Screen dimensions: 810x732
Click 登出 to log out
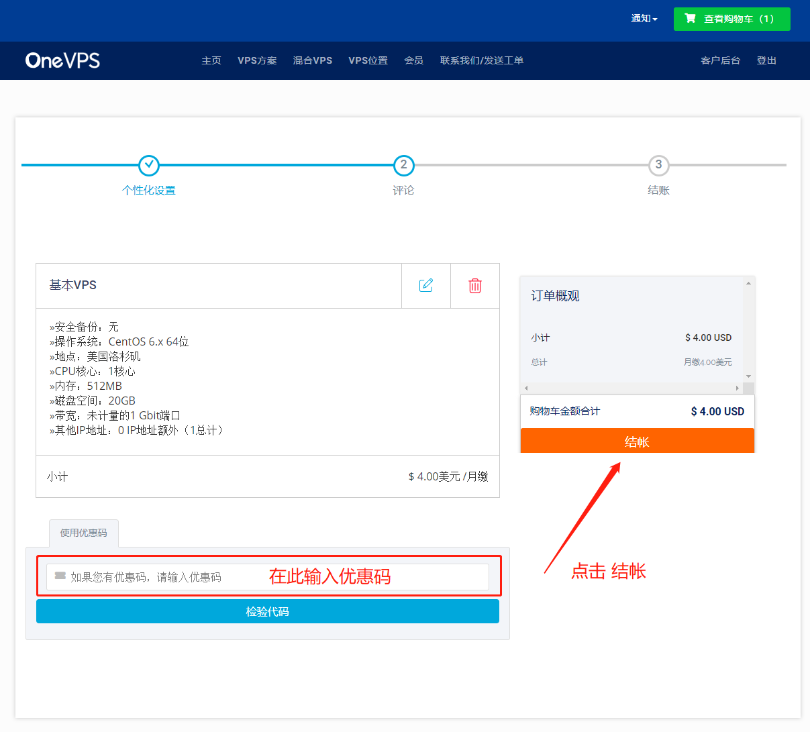766,60
